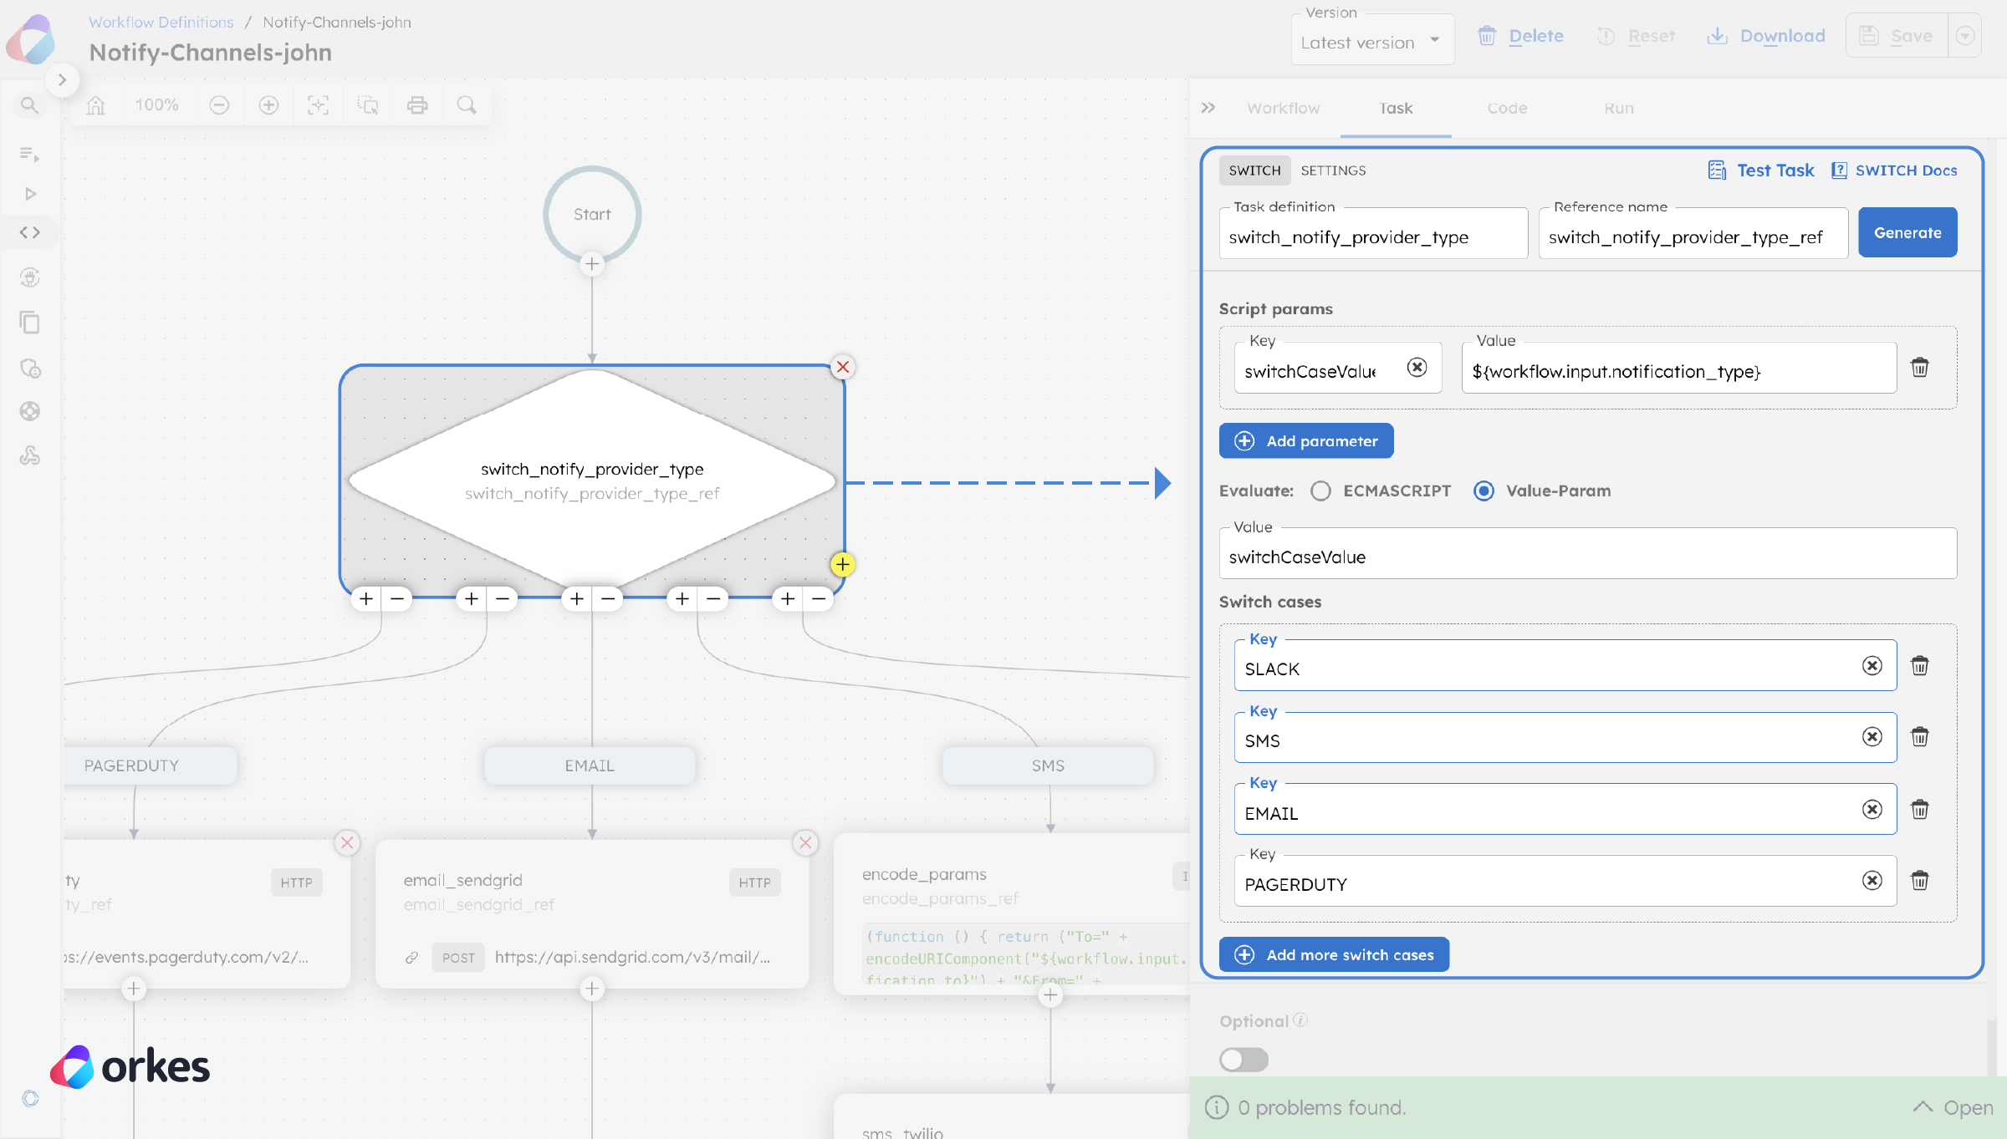Switch to the Code tab
Image resolution: width=2007 pixels, height=1139 pixels.
click(x=1507, y=109)
